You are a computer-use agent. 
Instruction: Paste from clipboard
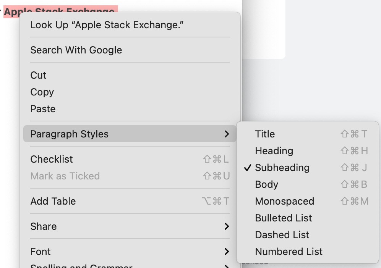click(43, 109)
